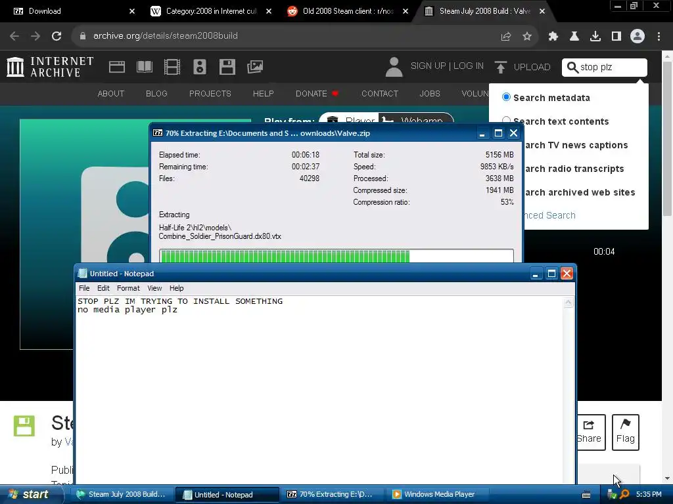Switch to Old 2008 Steam client tab

[348, 11]
